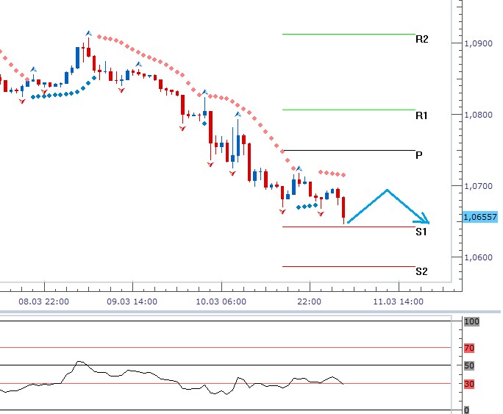Screen dimensions: 503x414
Task: Select the S2 support level label
Action: pos(421,271)
